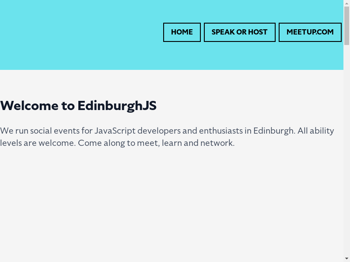Open the HOME navigation button

[182, 32]
